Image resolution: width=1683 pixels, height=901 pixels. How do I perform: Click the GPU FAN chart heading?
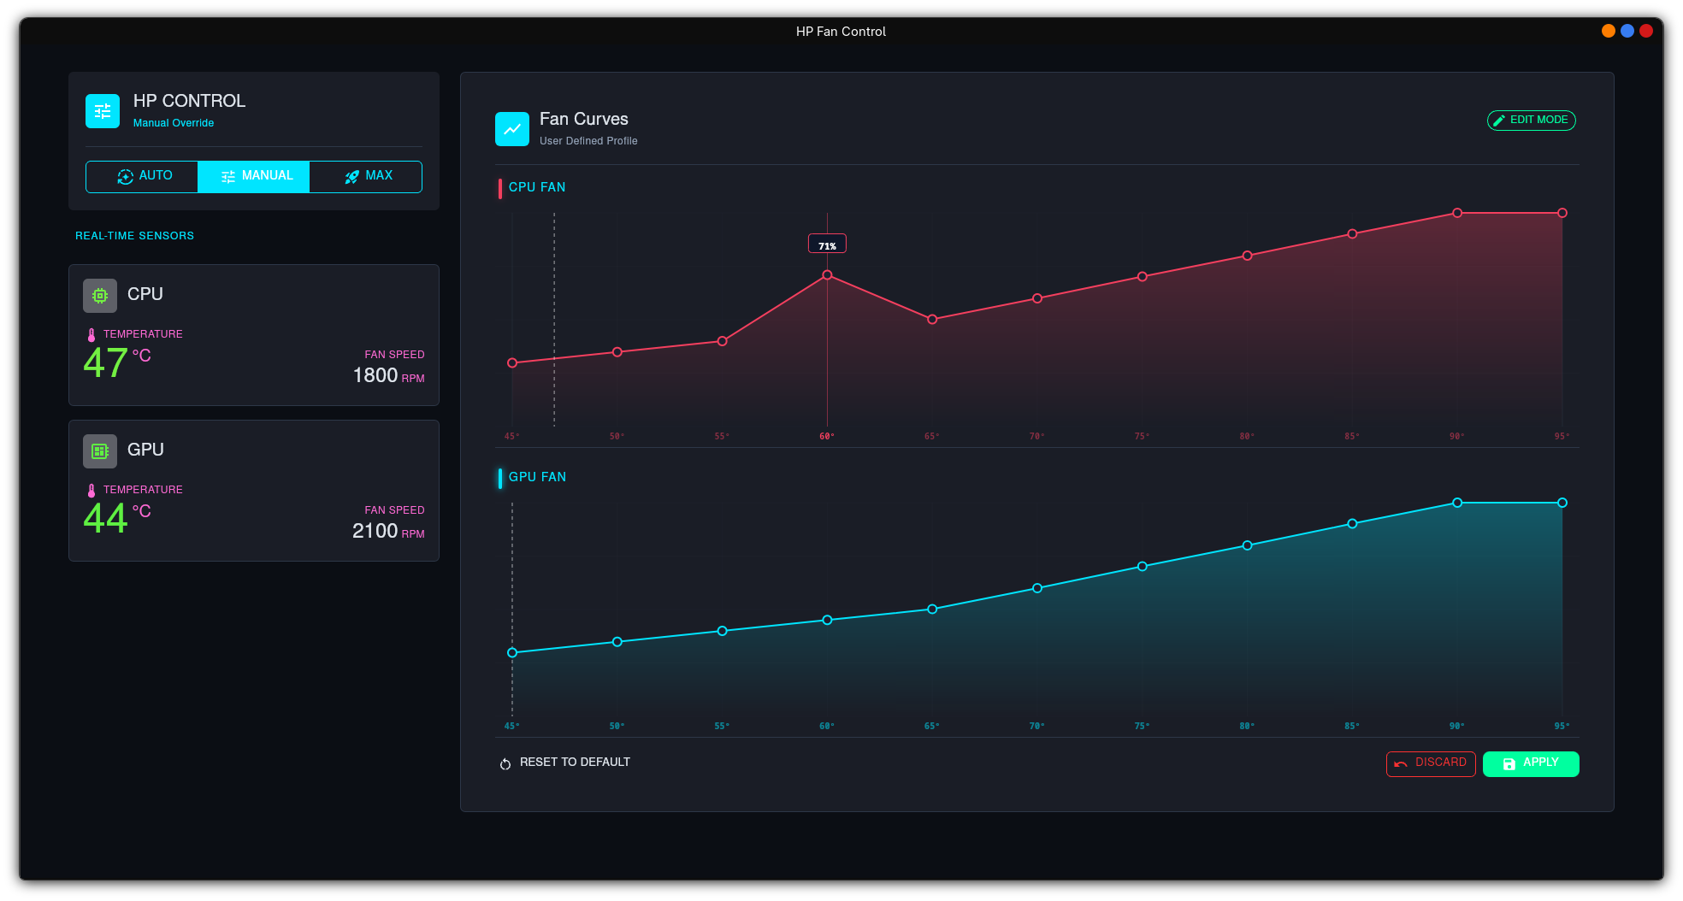coord(537,477)
